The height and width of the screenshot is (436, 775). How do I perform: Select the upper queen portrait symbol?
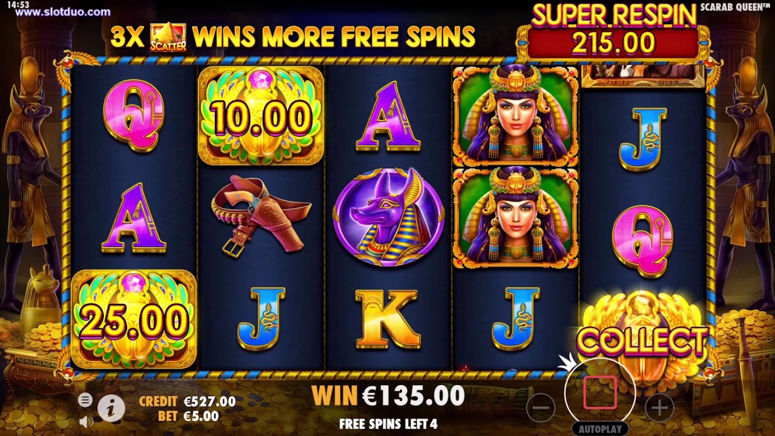(515, 116)
